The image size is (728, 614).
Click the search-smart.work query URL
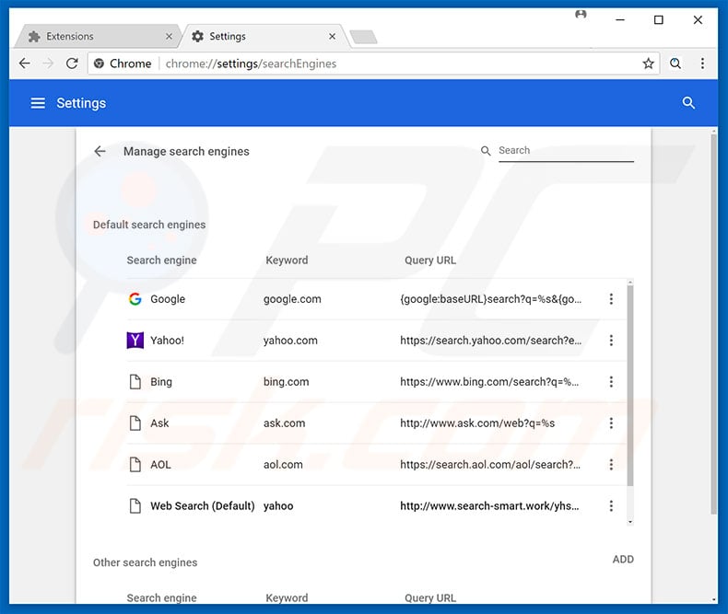point(490,505)
